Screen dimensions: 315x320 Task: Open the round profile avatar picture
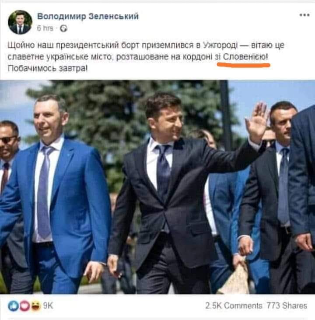(20, 22)
